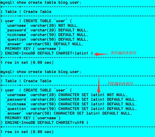Viewport: 155px width, 137px height.
Task: Click the last '1 row in set' result line
Action: pyautogui.click(x=27, y=132)
